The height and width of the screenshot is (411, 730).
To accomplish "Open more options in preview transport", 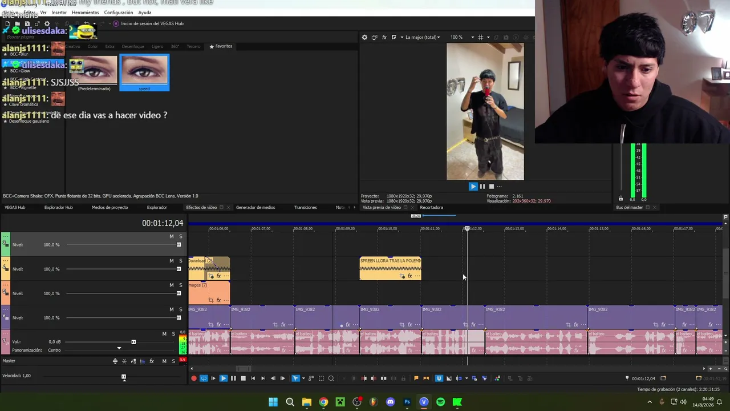I will click(x=499, y=186).
